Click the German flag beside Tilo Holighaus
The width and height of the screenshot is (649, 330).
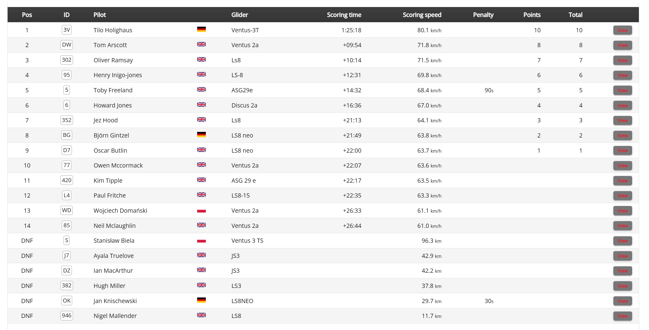coord(201,29)
